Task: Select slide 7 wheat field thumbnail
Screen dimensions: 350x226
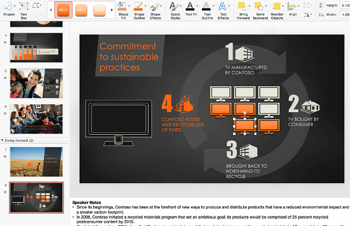Action: [36, 162]
